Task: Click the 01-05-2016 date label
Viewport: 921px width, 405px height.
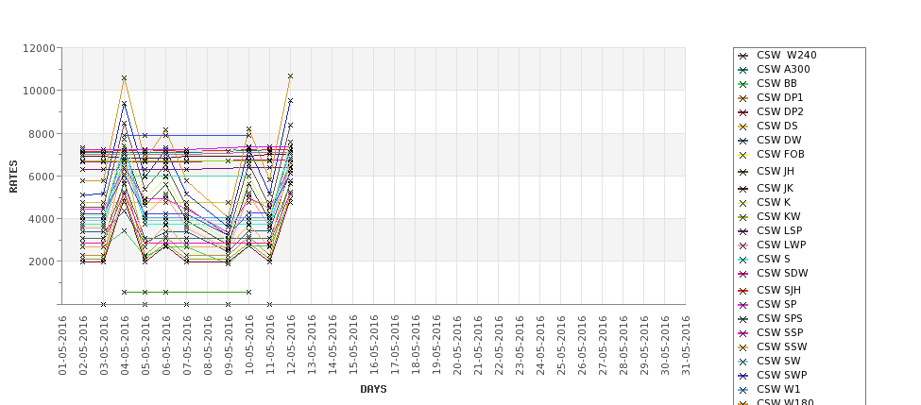Action: click(x=62, y=346)
